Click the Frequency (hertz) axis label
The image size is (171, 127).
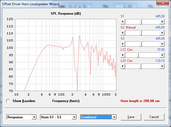pyautogui.click(x=66, y=101)
